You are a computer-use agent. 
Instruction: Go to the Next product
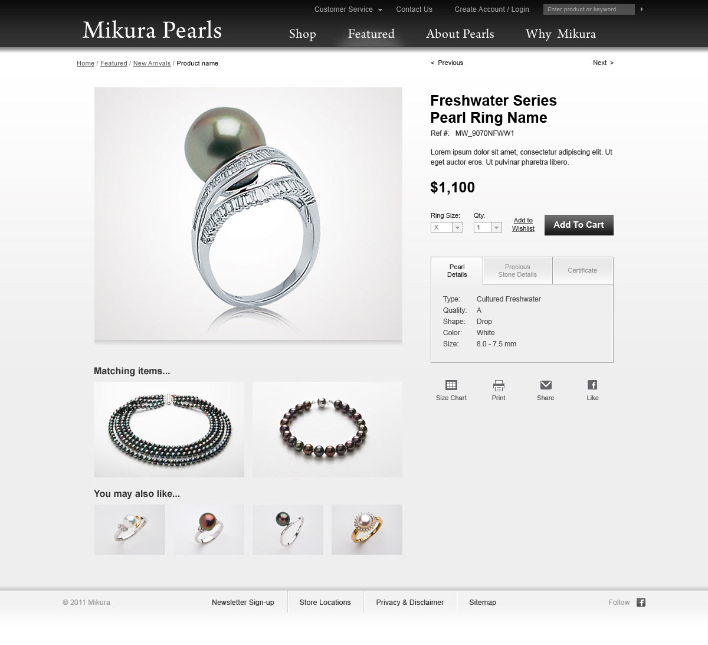pos(603,63)
